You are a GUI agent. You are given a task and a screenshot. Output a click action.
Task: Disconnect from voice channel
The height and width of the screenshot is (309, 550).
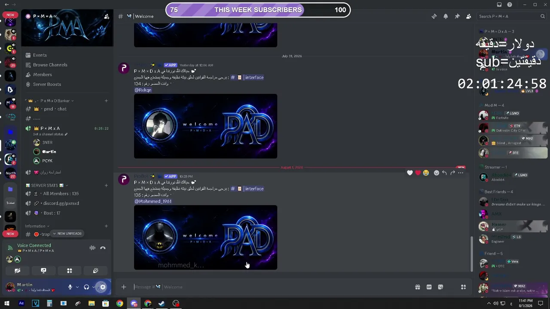click(x=103, y=248)
